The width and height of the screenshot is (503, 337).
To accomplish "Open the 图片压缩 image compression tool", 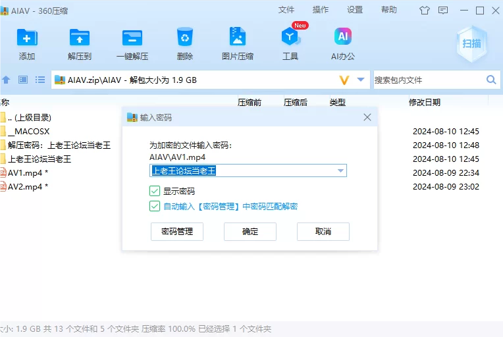I will [238, 38].
